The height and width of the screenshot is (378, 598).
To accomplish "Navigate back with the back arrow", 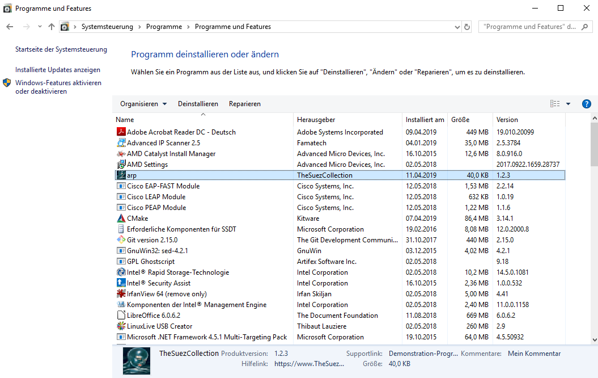I will 10,27.
